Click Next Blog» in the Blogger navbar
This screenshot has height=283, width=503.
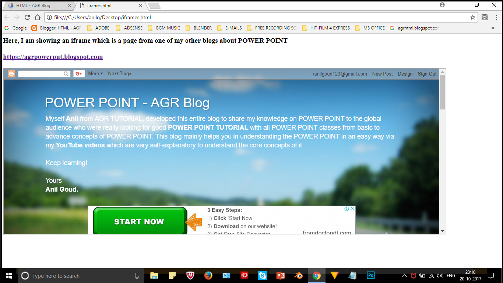click(120, 74)
